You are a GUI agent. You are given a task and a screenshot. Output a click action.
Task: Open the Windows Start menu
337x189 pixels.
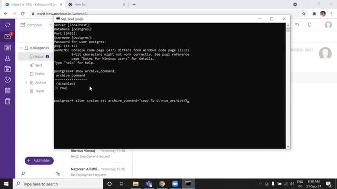click(6, 184)
